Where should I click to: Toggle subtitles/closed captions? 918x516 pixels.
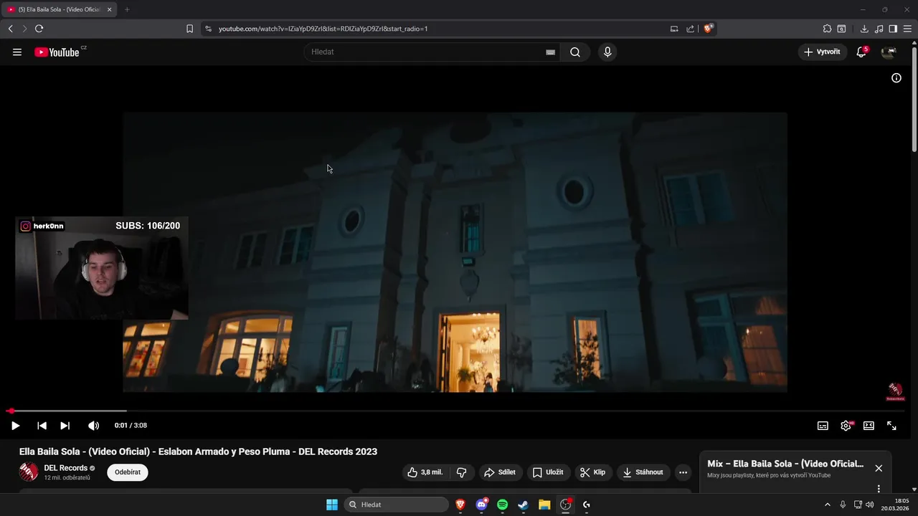pyautogui.click(x=823, y=426)
